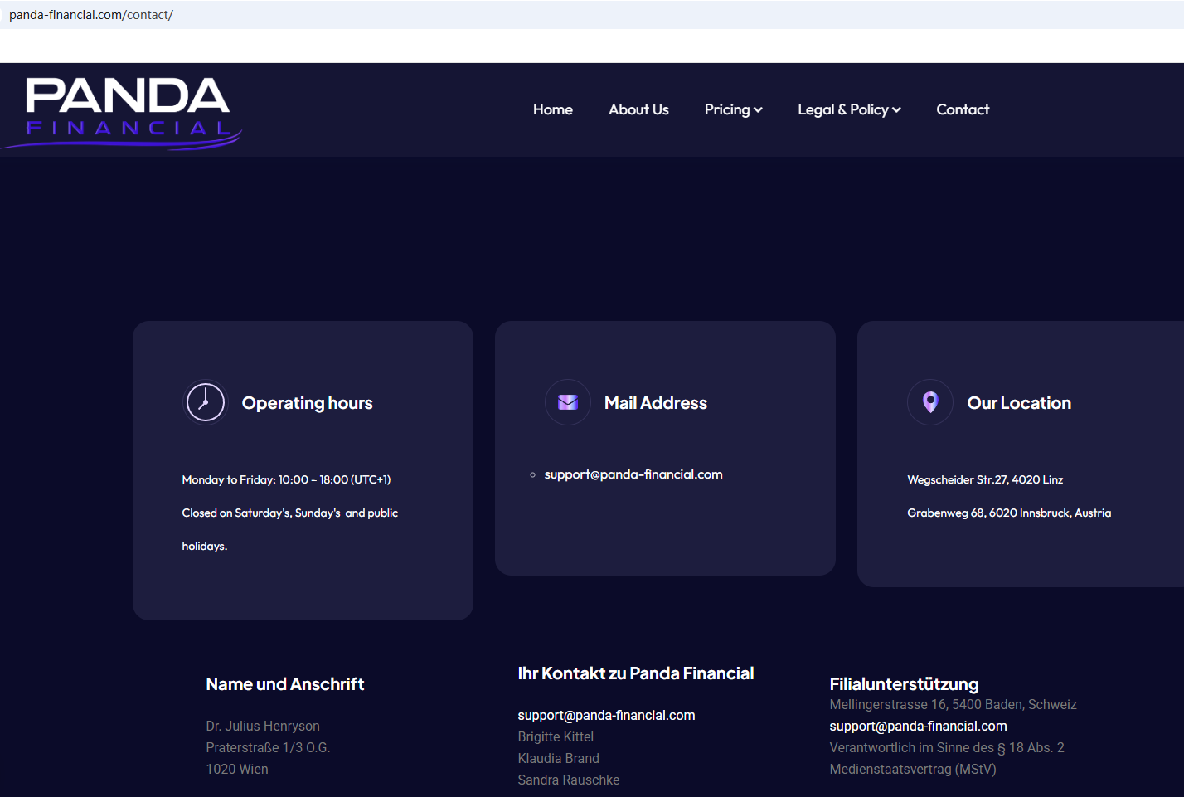The image size is (1184, 797).
Task: Open the Contact navigation item
Action: tap(963, 109)
